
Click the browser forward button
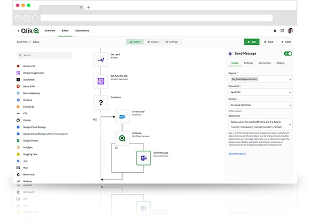[27, 18]
